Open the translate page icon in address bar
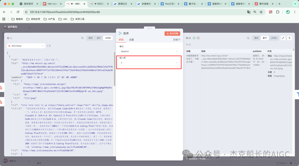The image size is (299, 166). click(249, 12)
